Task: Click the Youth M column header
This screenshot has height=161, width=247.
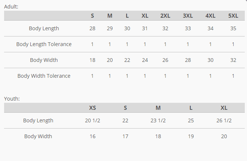Action: [x=158, y=108]
